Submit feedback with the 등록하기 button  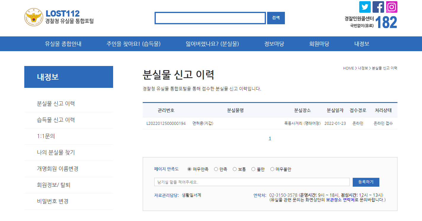click(366, 182)
